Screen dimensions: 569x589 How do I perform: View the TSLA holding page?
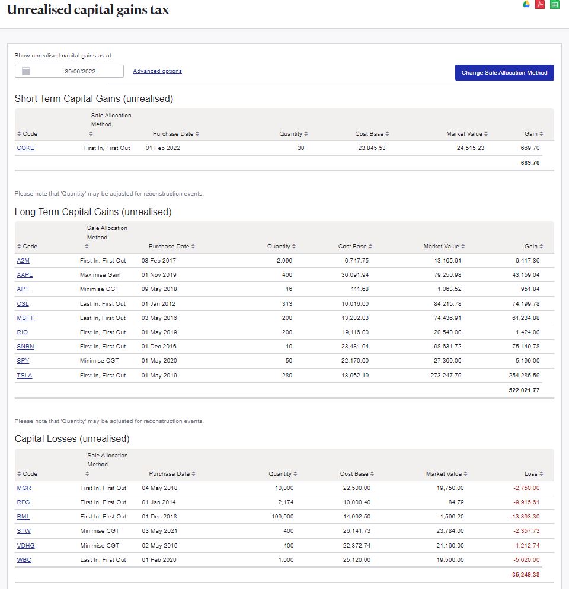coord(24,376)
